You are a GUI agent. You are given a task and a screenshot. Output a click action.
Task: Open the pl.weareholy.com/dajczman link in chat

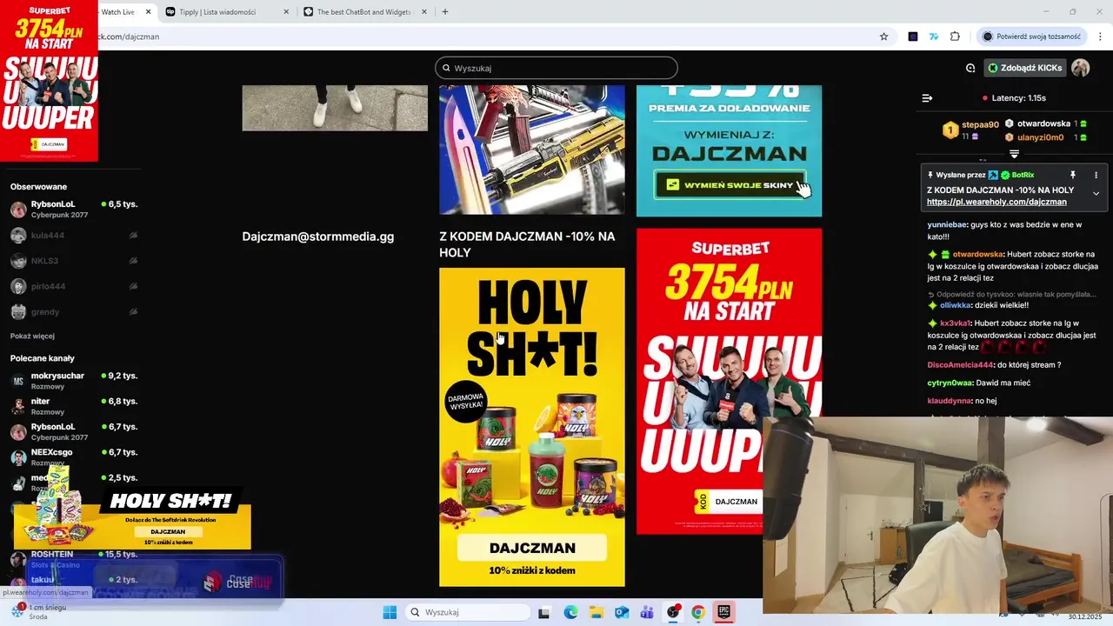tap(996, 202)
